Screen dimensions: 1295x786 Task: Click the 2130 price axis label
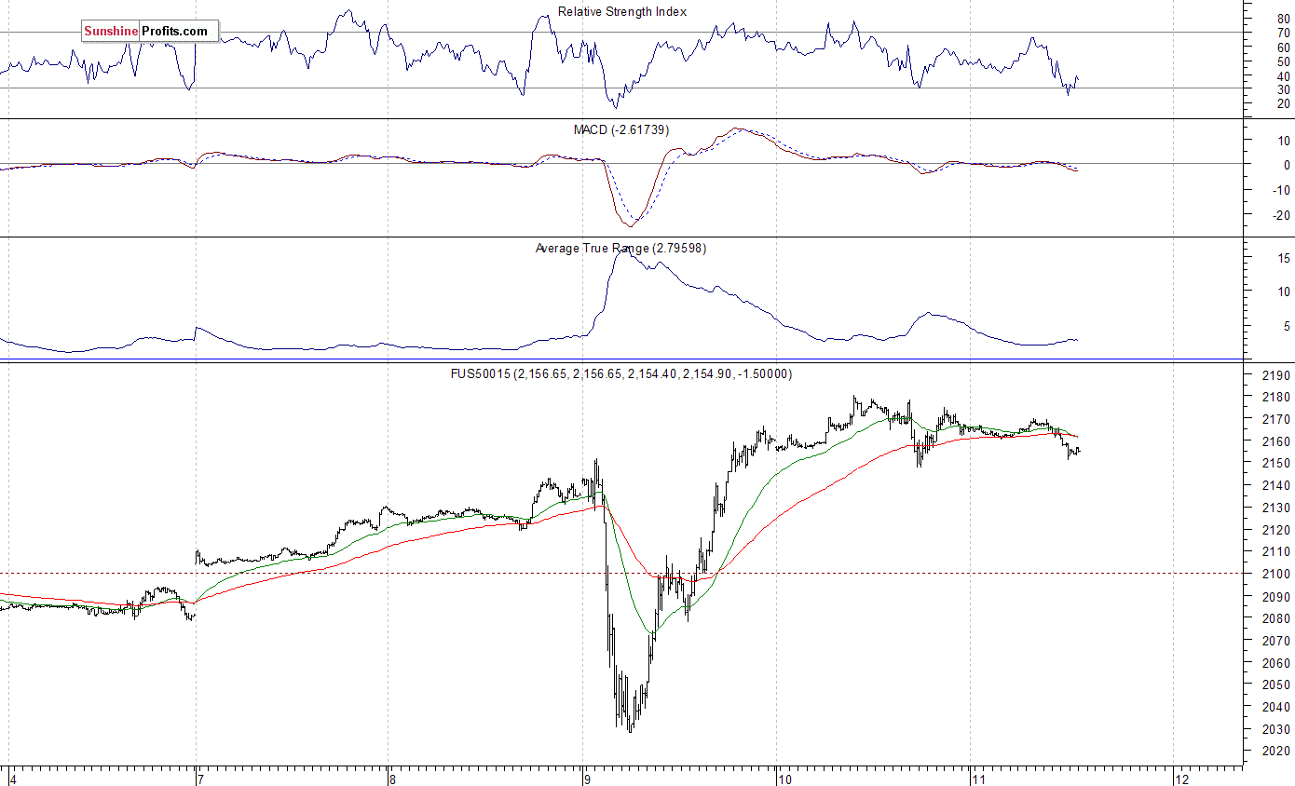tap(1277, 508)
